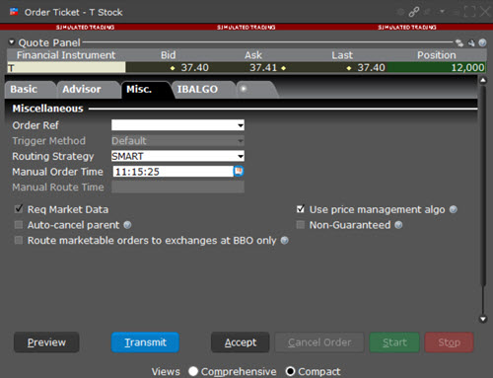Maximize the Order Ticket window
Screen dimensions: 493x378
click(x=469, y=12)
